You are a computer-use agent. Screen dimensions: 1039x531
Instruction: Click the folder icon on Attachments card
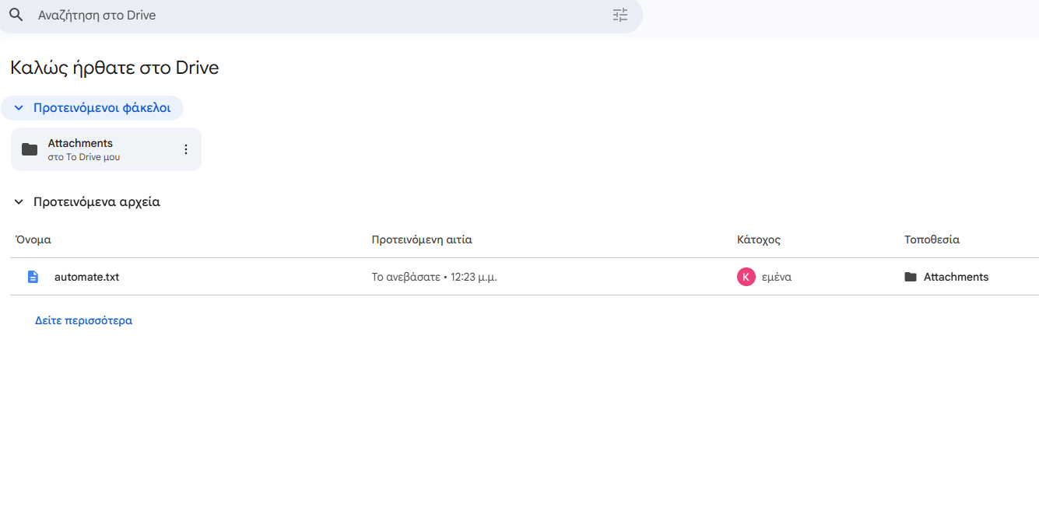(30, 149)
